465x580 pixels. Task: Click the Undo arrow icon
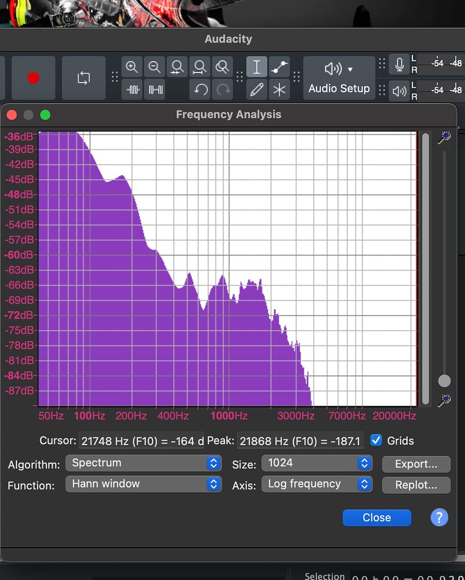pyautogui.click(x=200, y=89)
